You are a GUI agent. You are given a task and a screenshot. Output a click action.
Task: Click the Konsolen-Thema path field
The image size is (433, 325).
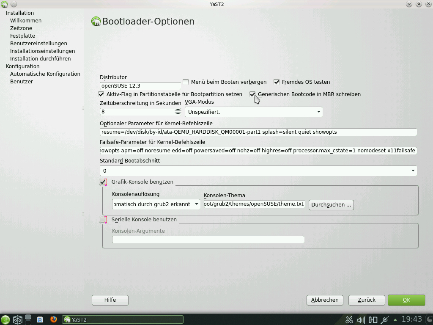254,204
